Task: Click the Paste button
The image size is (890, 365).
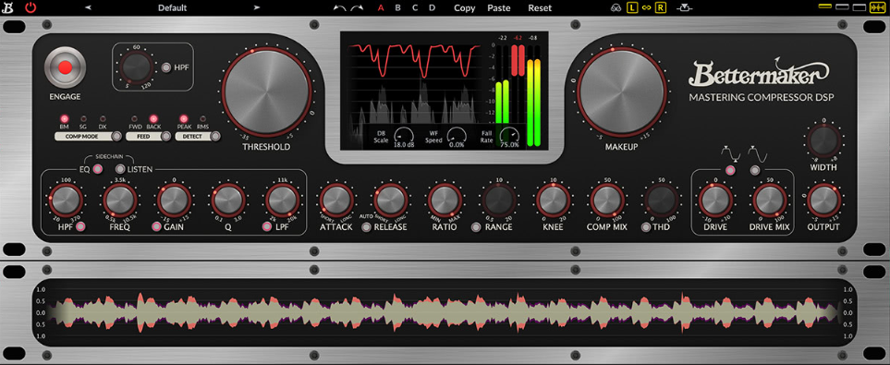Action: (x=499, y=8)
